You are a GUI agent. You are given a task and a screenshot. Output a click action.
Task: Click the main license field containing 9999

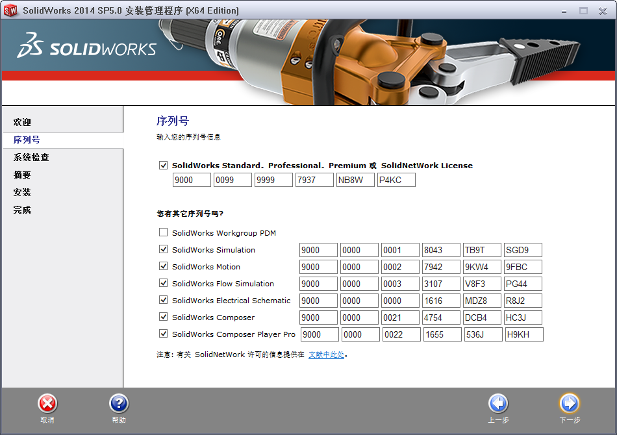coord(273,180)
